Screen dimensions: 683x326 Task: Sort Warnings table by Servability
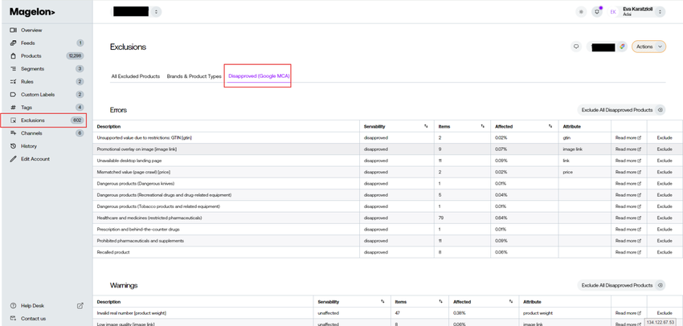(x=382, y=302)
